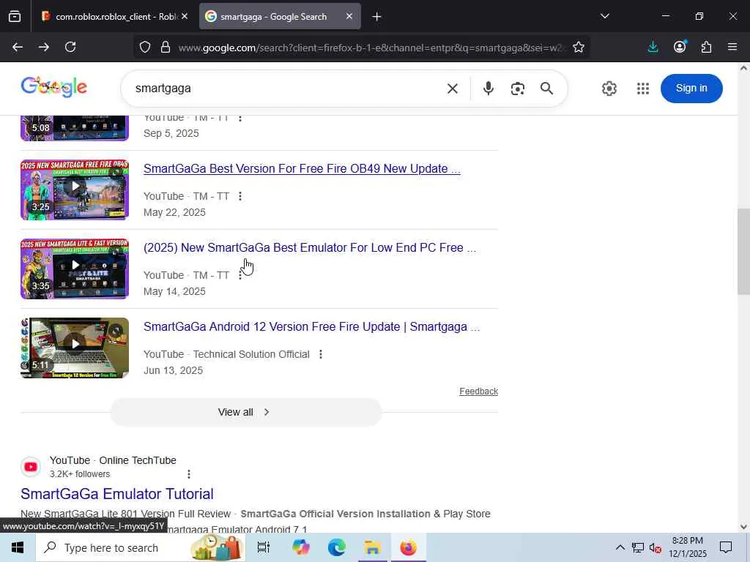Expand videos with View all button
This screenshot has height=562, width=750.
click(x=245, y=412)
